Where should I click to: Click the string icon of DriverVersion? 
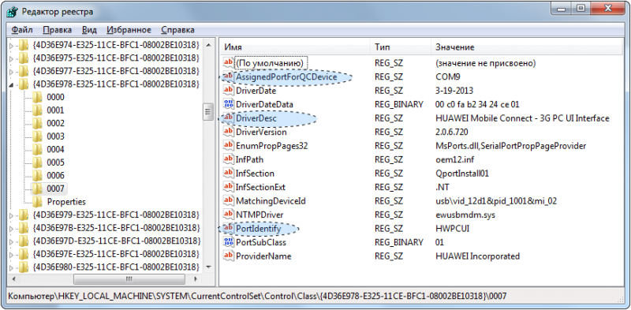pyautogui.click(x=229, y=132)
